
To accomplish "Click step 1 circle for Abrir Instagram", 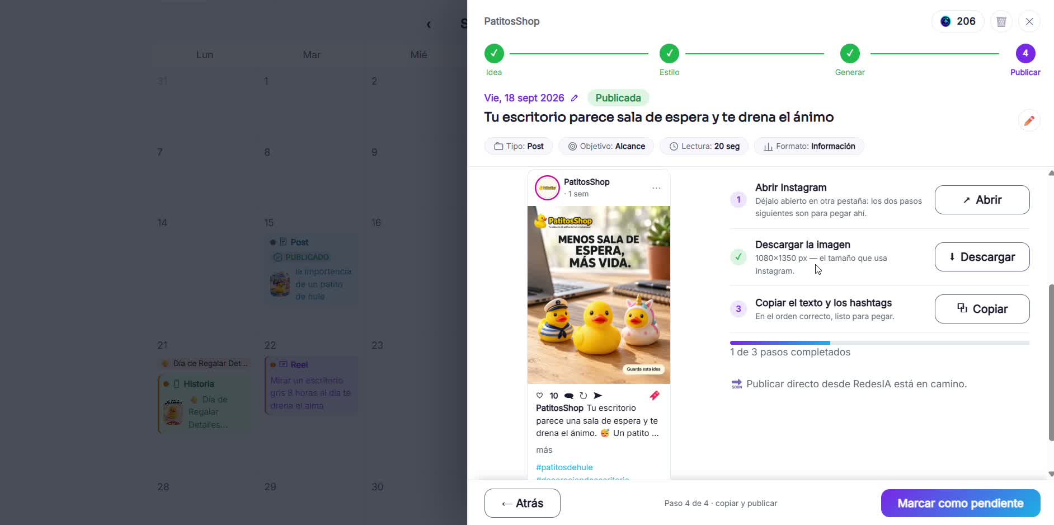I will (738, 200).
